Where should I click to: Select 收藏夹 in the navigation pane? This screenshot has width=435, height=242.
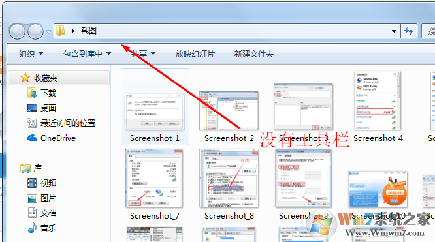pyautogui.click(x=59, y=78)
